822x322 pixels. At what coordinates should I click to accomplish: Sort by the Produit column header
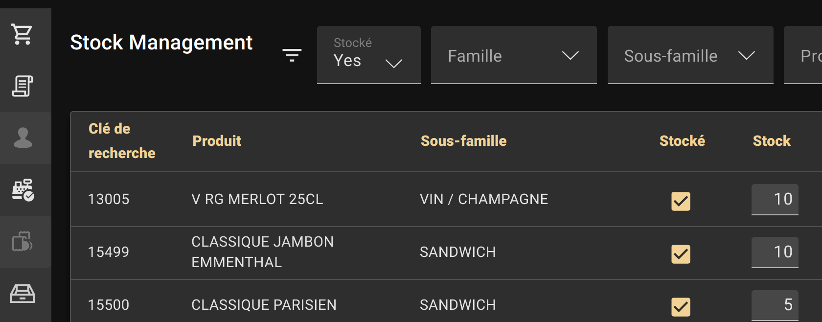[217, 141]
